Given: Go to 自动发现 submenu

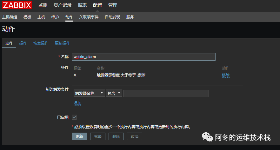Looking at the screenshot, I should click(112, 17).
